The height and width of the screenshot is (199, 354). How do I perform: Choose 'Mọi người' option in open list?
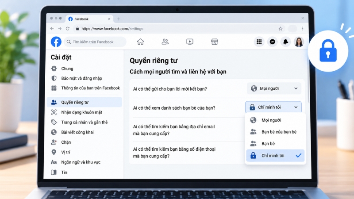click(275, 120)
